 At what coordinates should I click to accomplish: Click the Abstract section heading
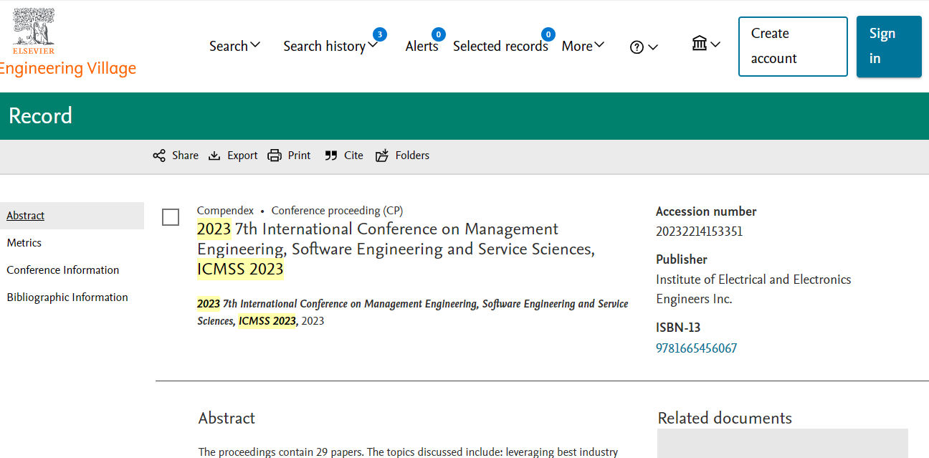click(227, 419)
